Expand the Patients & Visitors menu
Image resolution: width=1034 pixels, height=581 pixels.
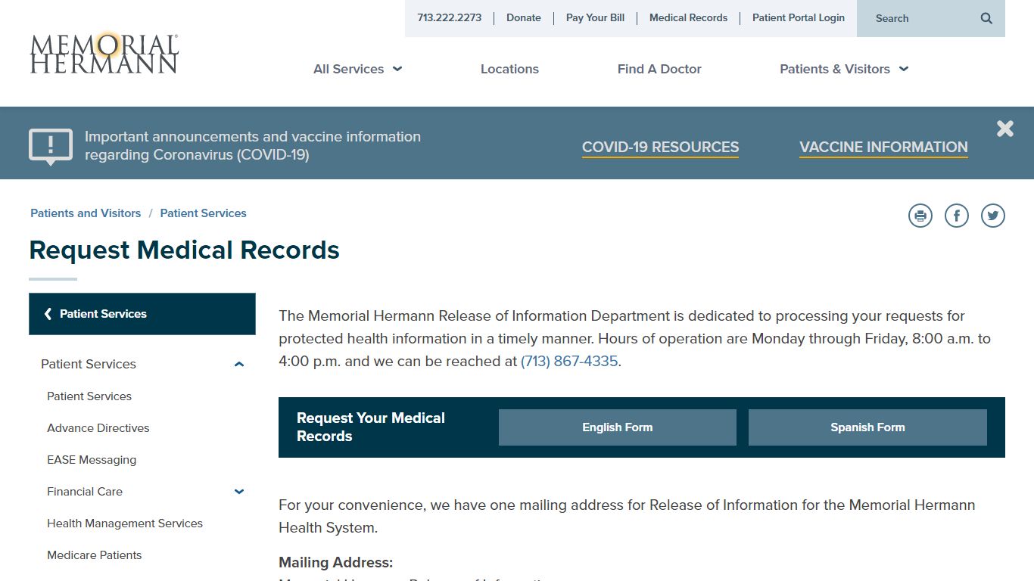844,69
